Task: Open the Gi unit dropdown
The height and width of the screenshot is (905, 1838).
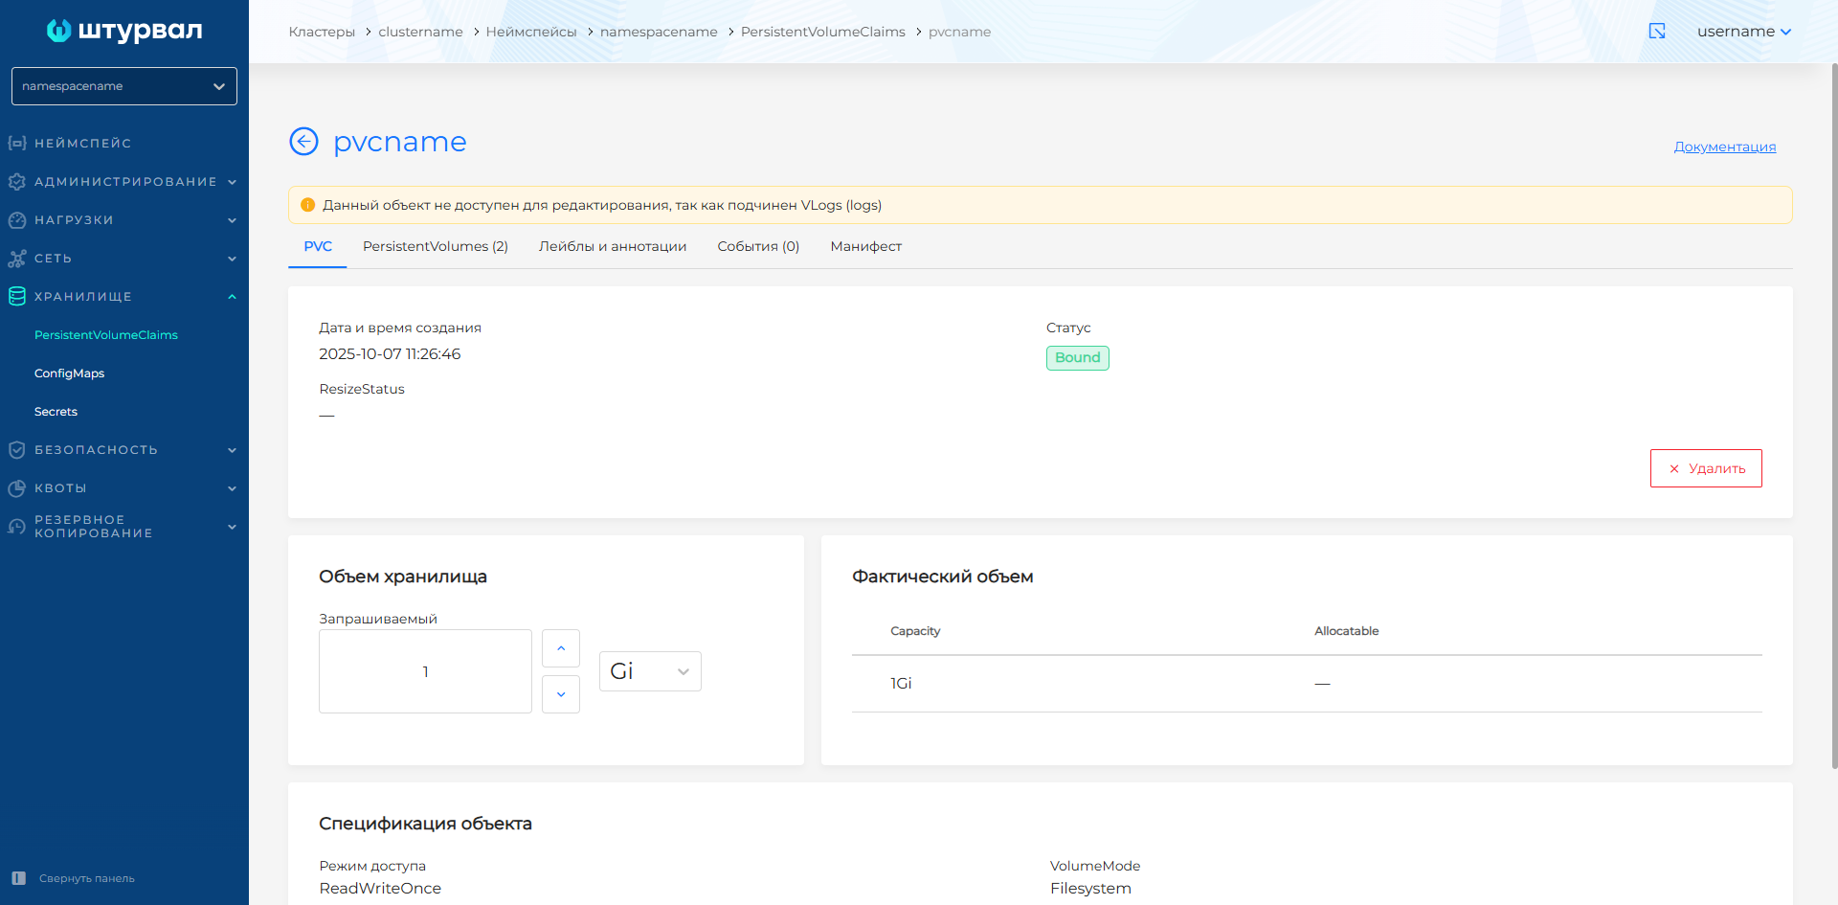Action: [x=650, y=671]
